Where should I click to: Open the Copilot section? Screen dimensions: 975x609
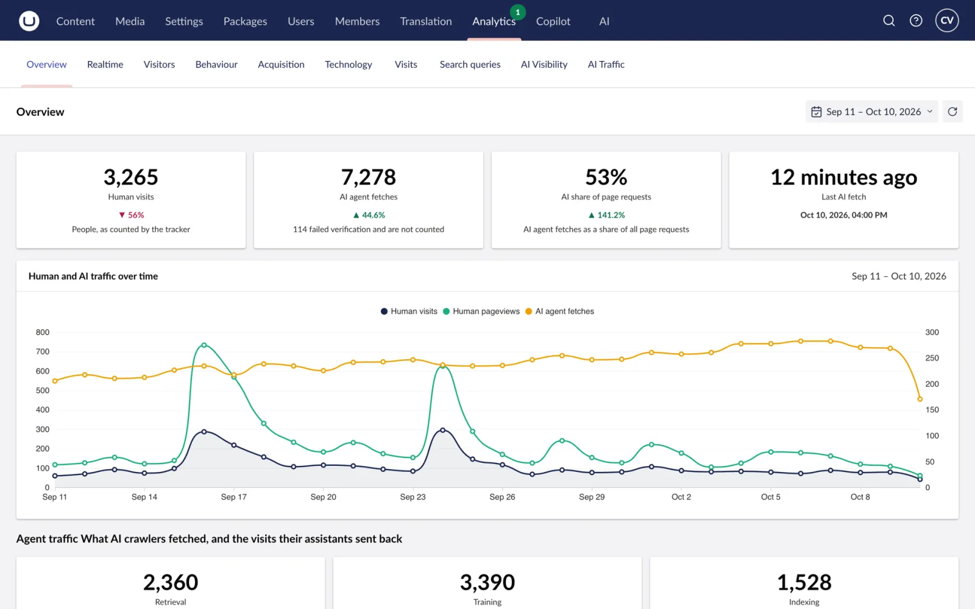[553, 21]
